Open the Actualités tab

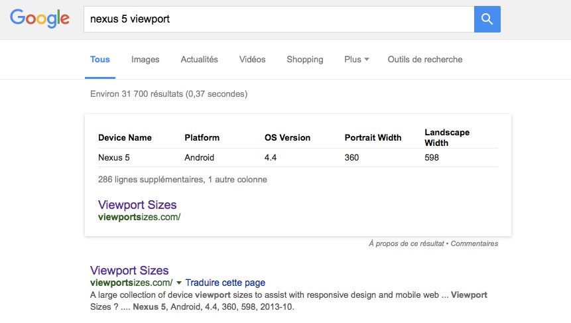click(199, 60)
